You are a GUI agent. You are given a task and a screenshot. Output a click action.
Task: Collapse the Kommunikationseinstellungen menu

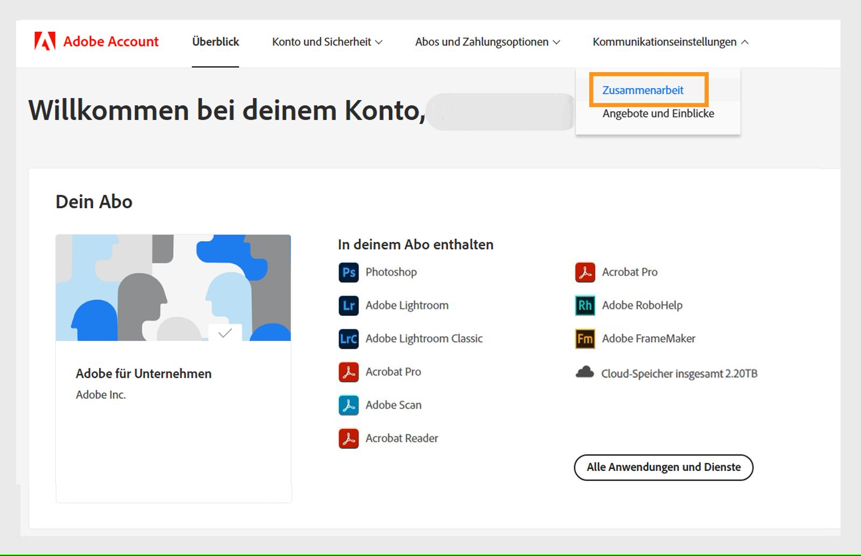coord(671,42)
